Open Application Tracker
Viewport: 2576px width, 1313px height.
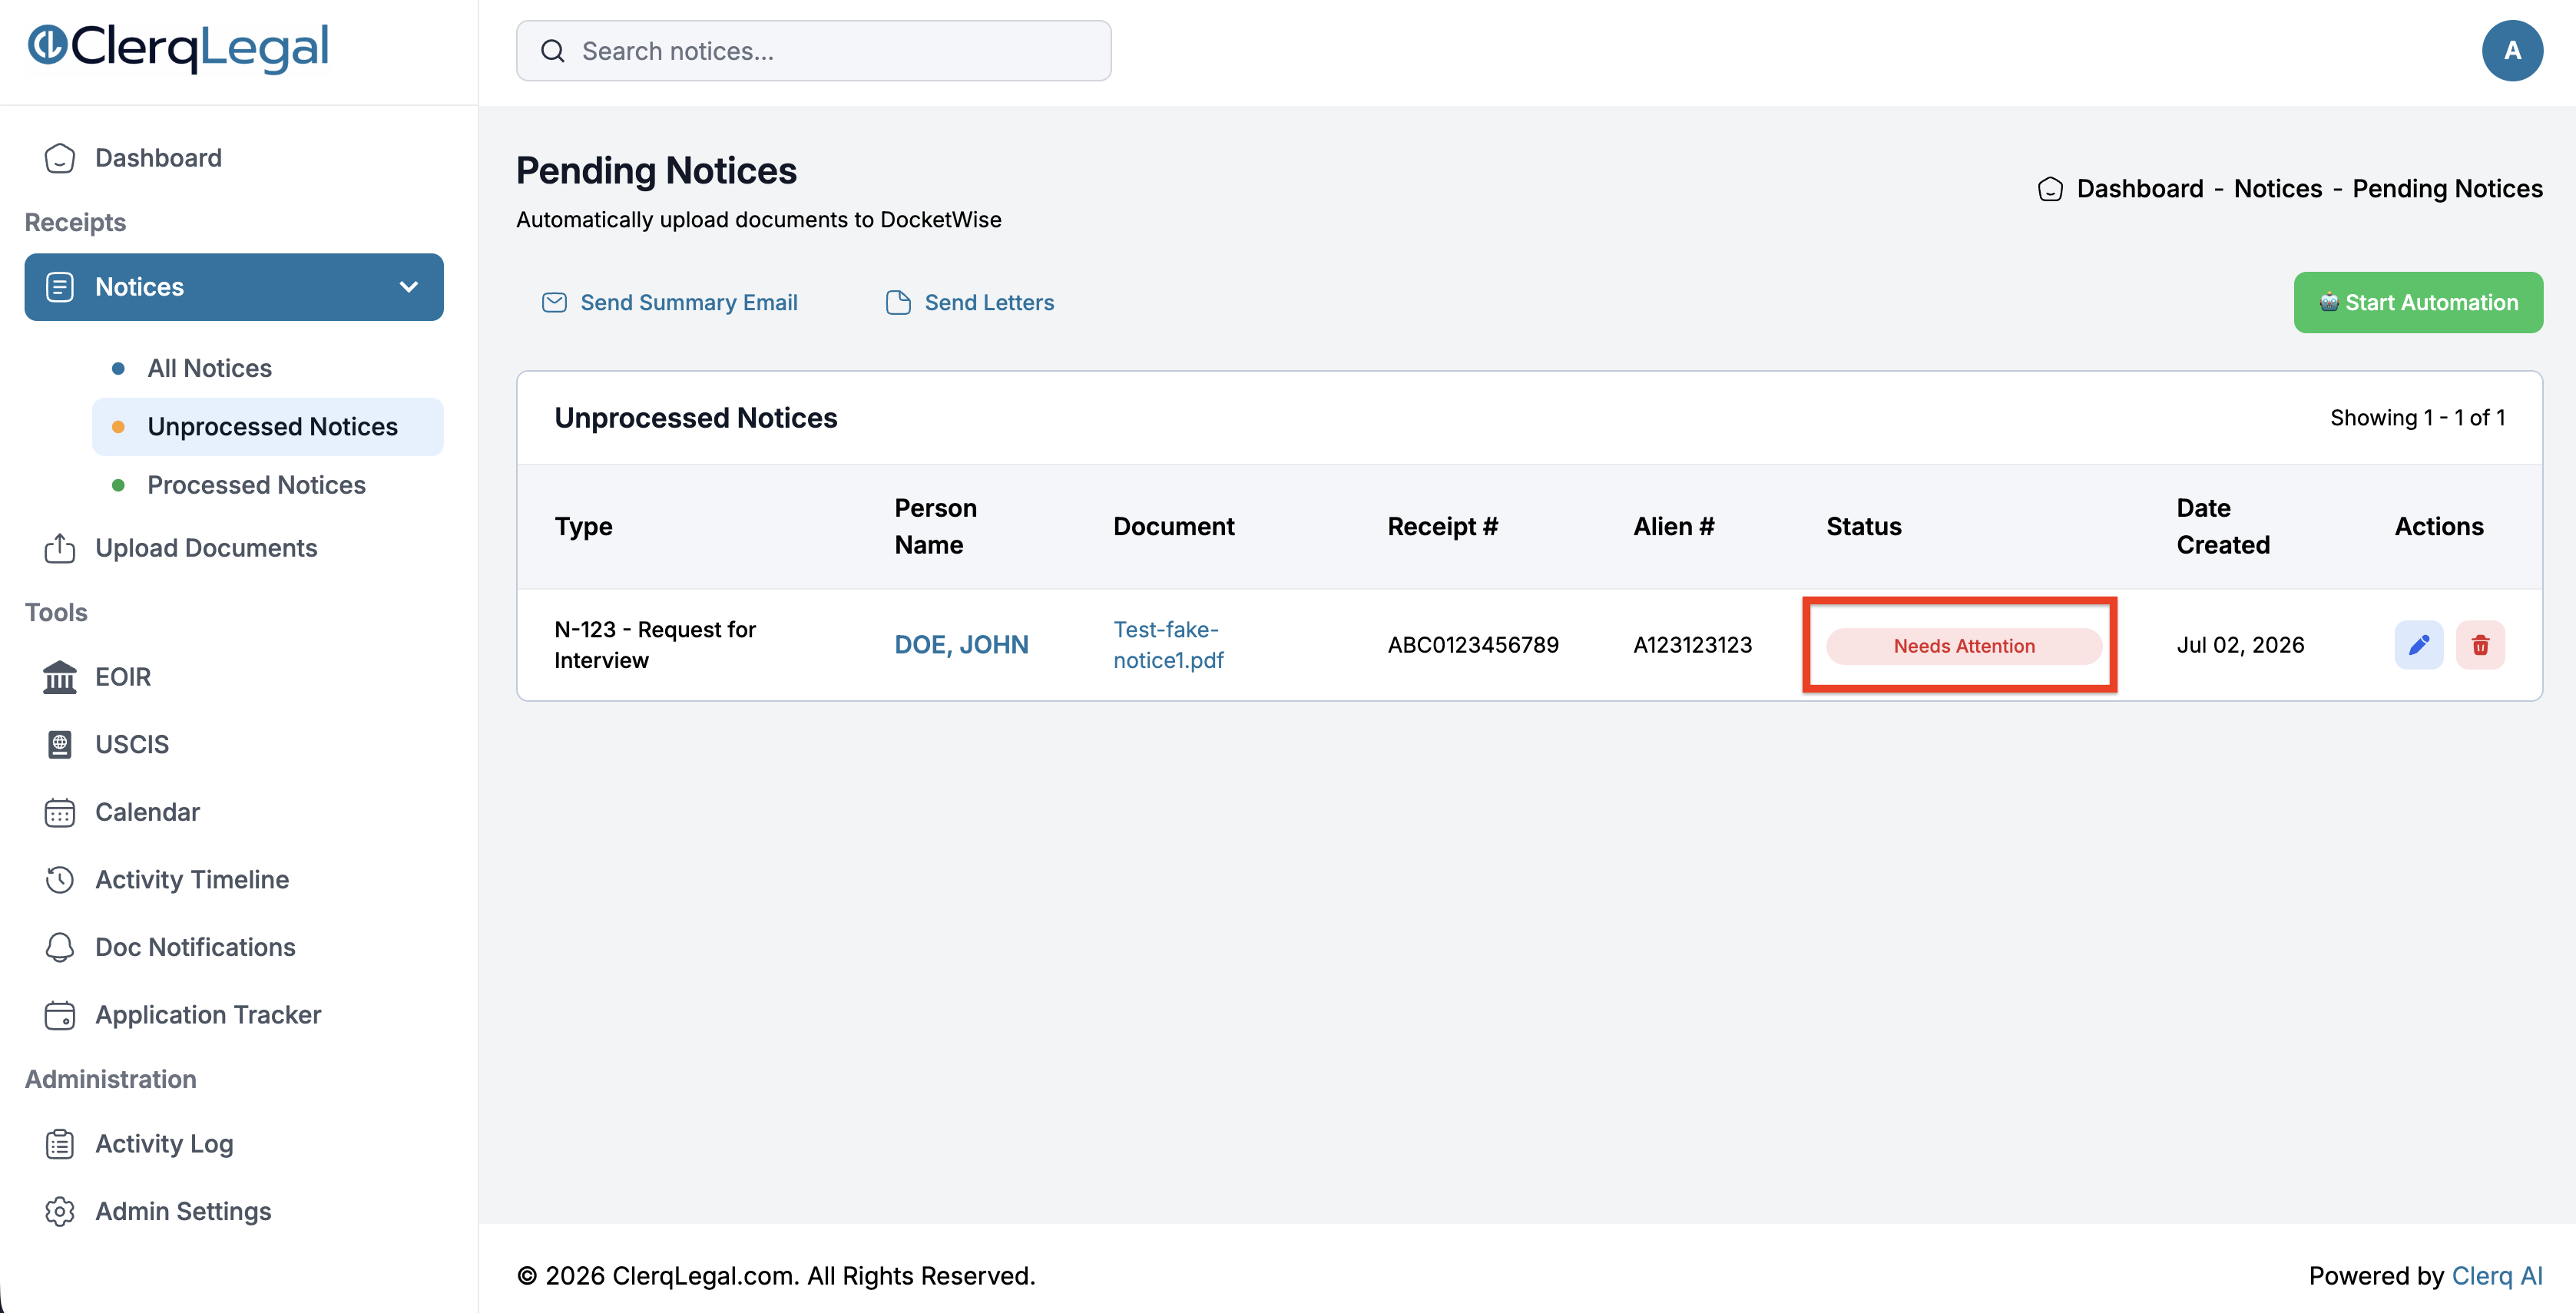208,1015
